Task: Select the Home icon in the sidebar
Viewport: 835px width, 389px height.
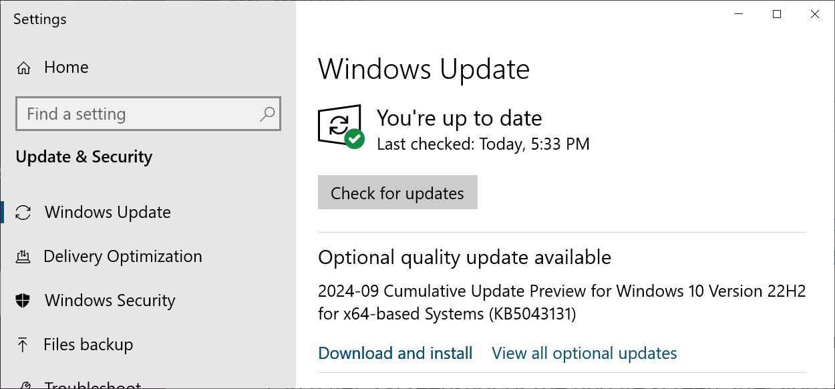Action: click(x=23, y=67)
